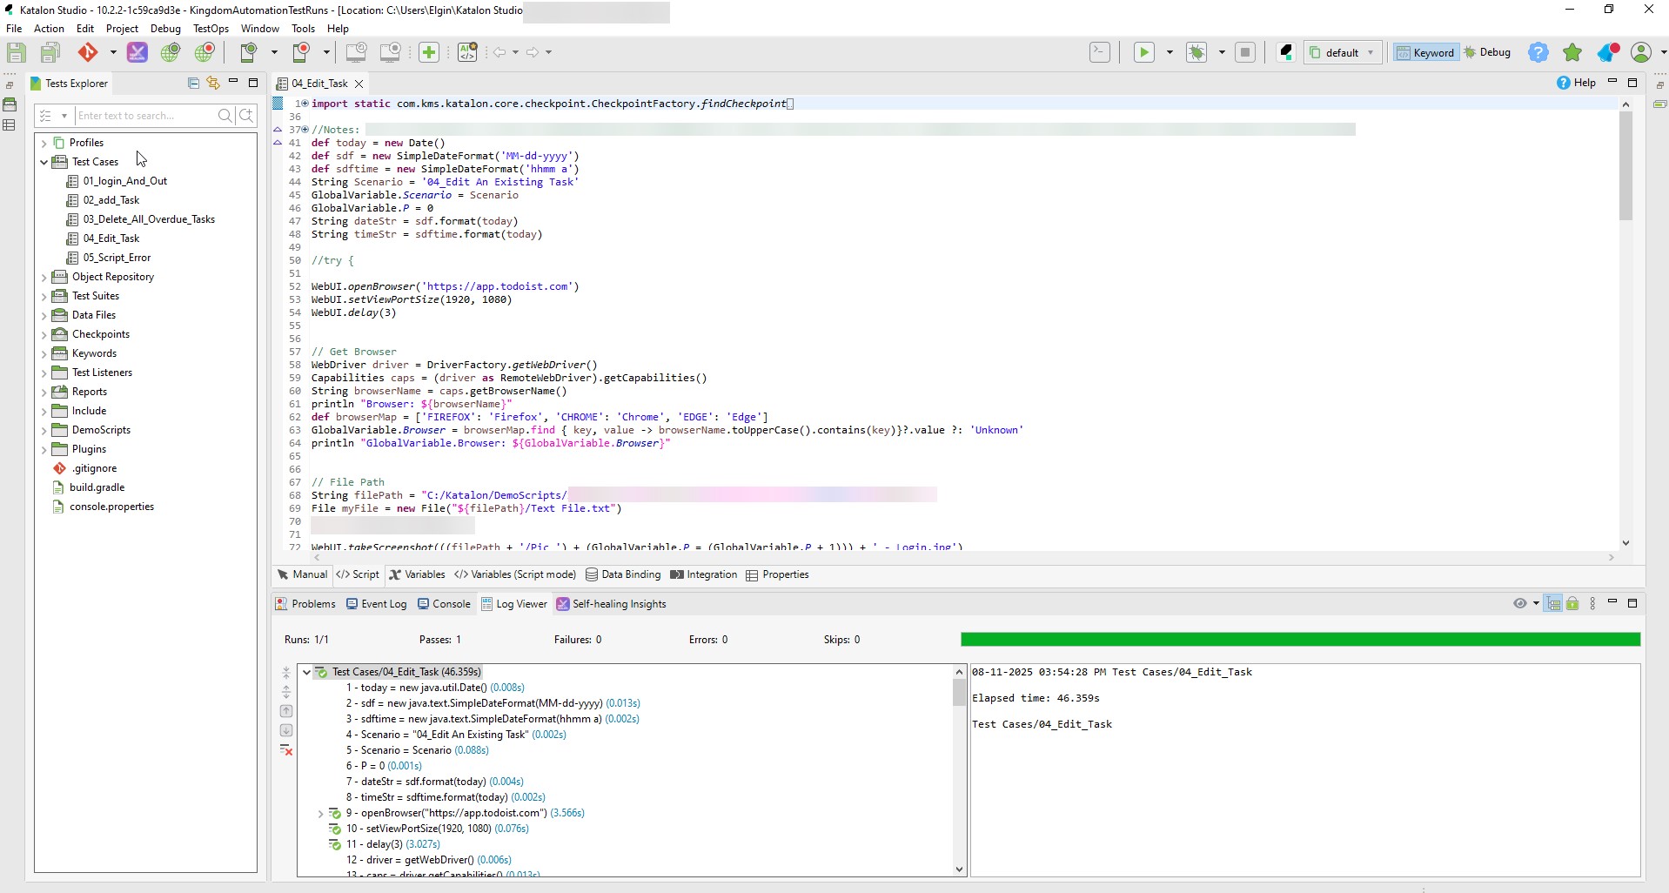The image size is (1669, 893).
Task: Click the Spy Mobile icon
Action: [x=249, y=52]
